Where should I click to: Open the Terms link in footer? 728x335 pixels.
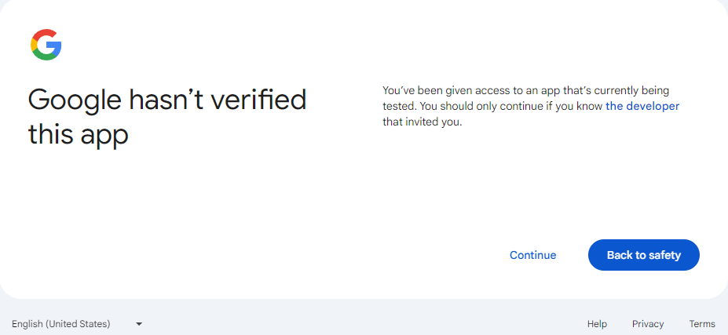pyautogui.click(x=702, y=324)
